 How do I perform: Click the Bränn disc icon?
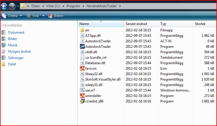click(51, 16)
